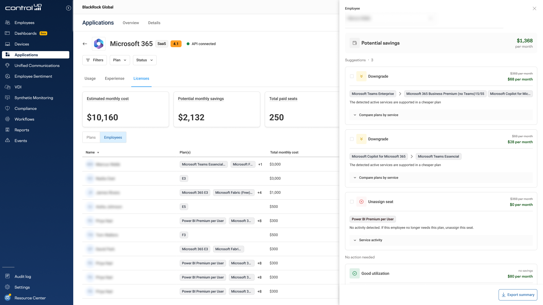The width and height of the screenshot is (543, 305).
Task: Click the Microsoft 365 app logo
Action: click(x=99, y=44)
